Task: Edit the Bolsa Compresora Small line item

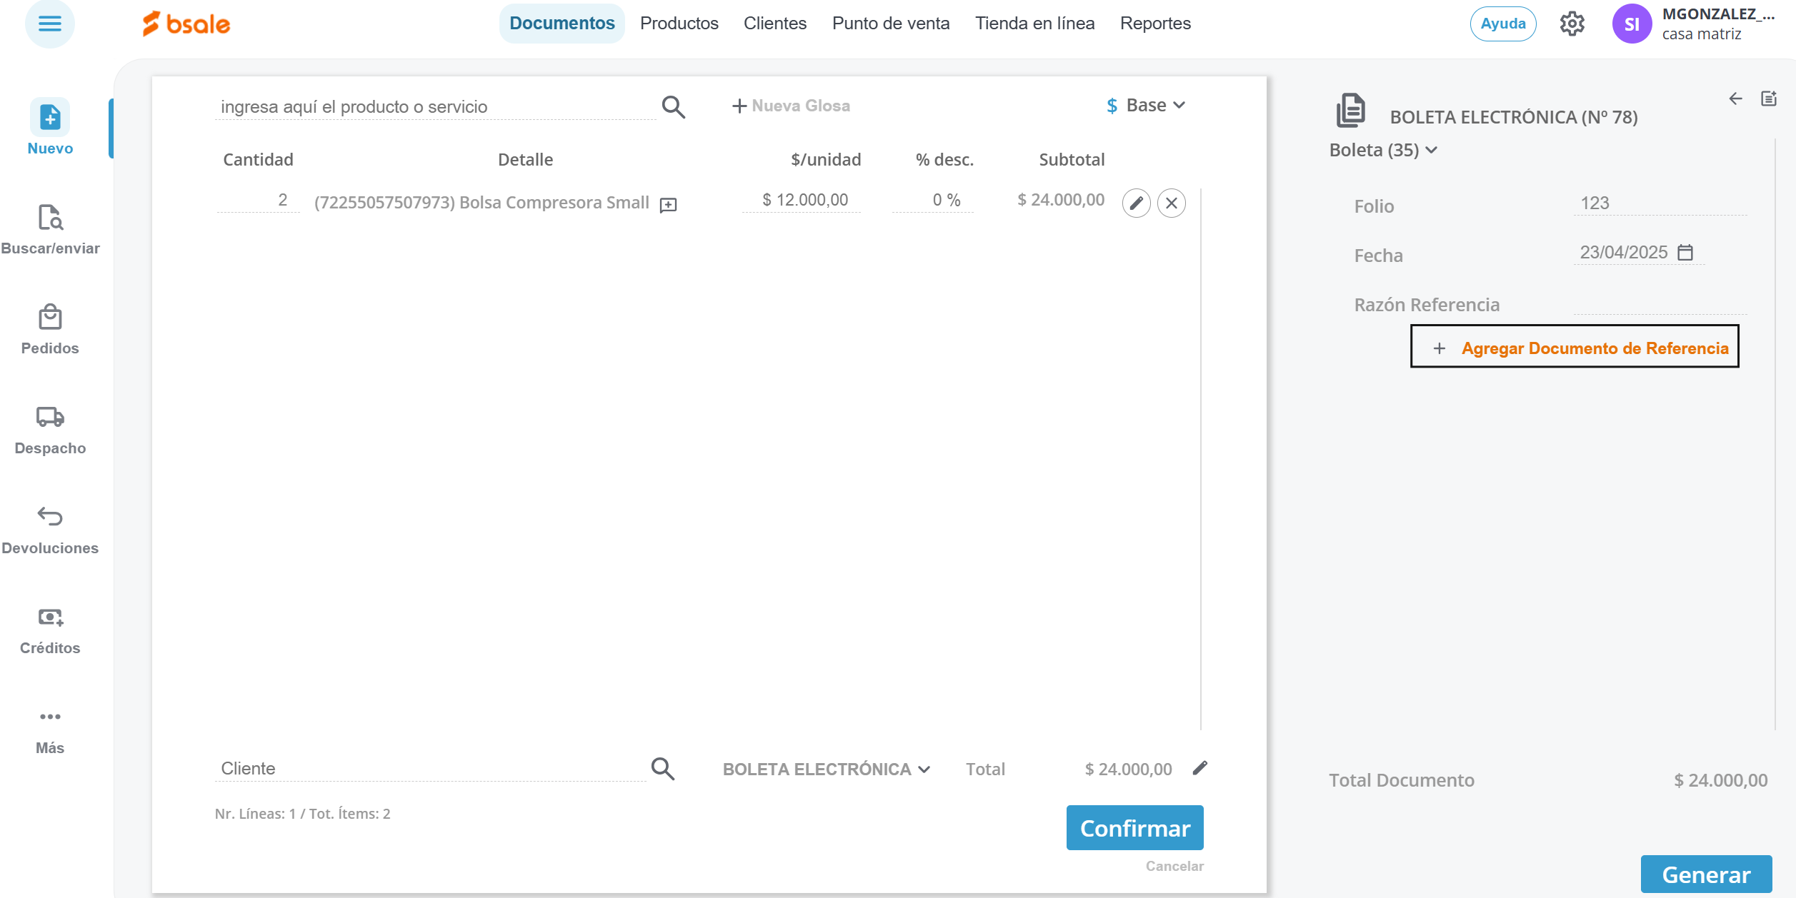Action: (1136, 203)
